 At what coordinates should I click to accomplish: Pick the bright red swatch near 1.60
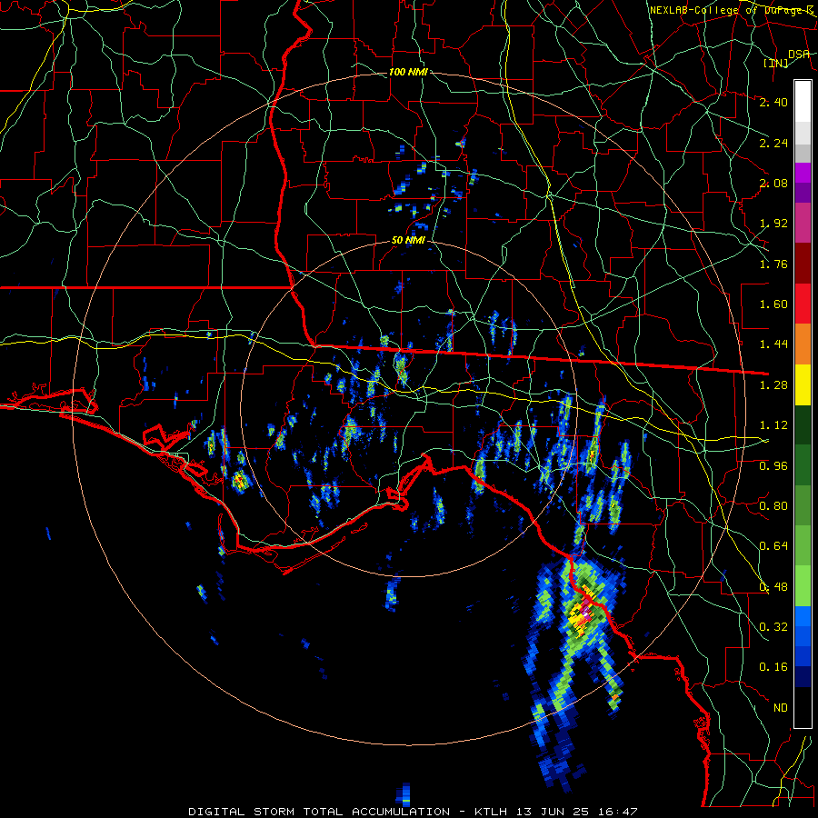click(x=803, y=304)
